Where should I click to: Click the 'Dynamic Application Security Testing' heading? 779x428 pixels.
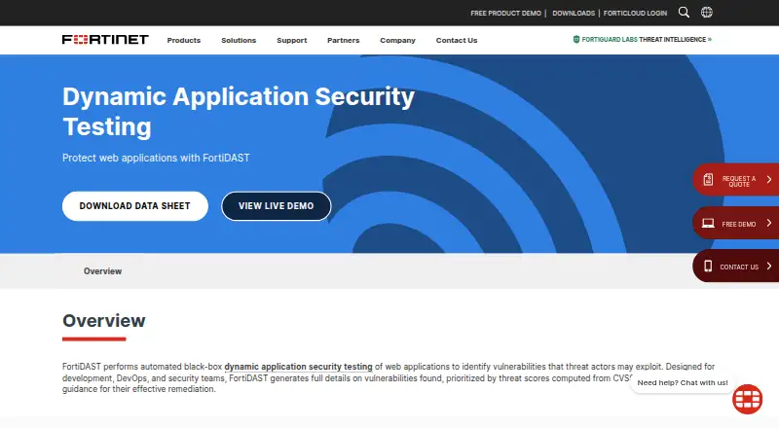(x=239, y=111)
